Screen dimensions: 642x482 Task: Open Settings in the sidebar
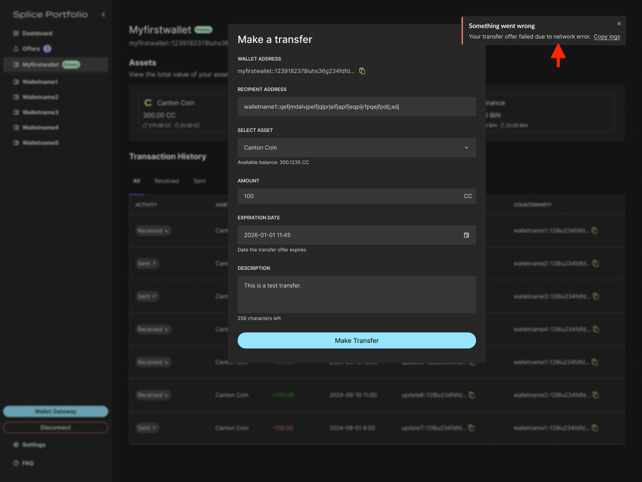coord(30,445)
